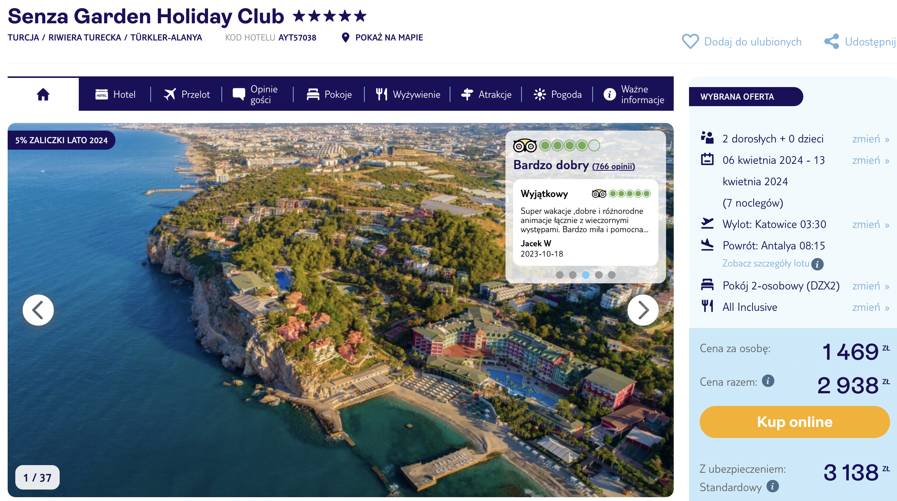
Task: Click the total price 2 938 zł
Action: click(853, 385)
